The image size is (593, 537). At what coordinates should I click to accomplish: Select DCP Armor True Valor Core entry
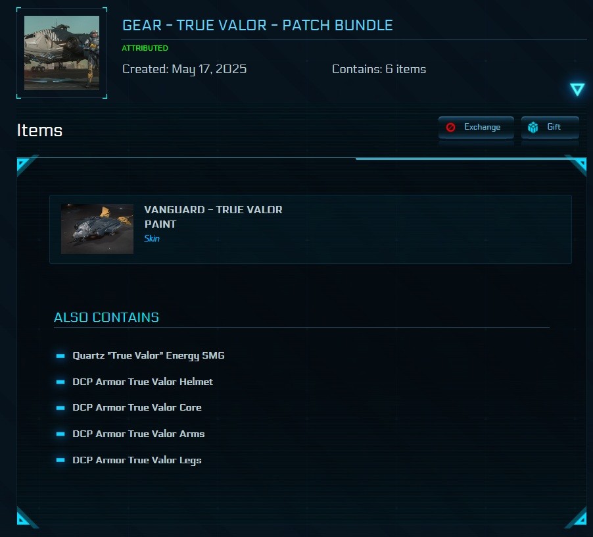tap(137, 407)
